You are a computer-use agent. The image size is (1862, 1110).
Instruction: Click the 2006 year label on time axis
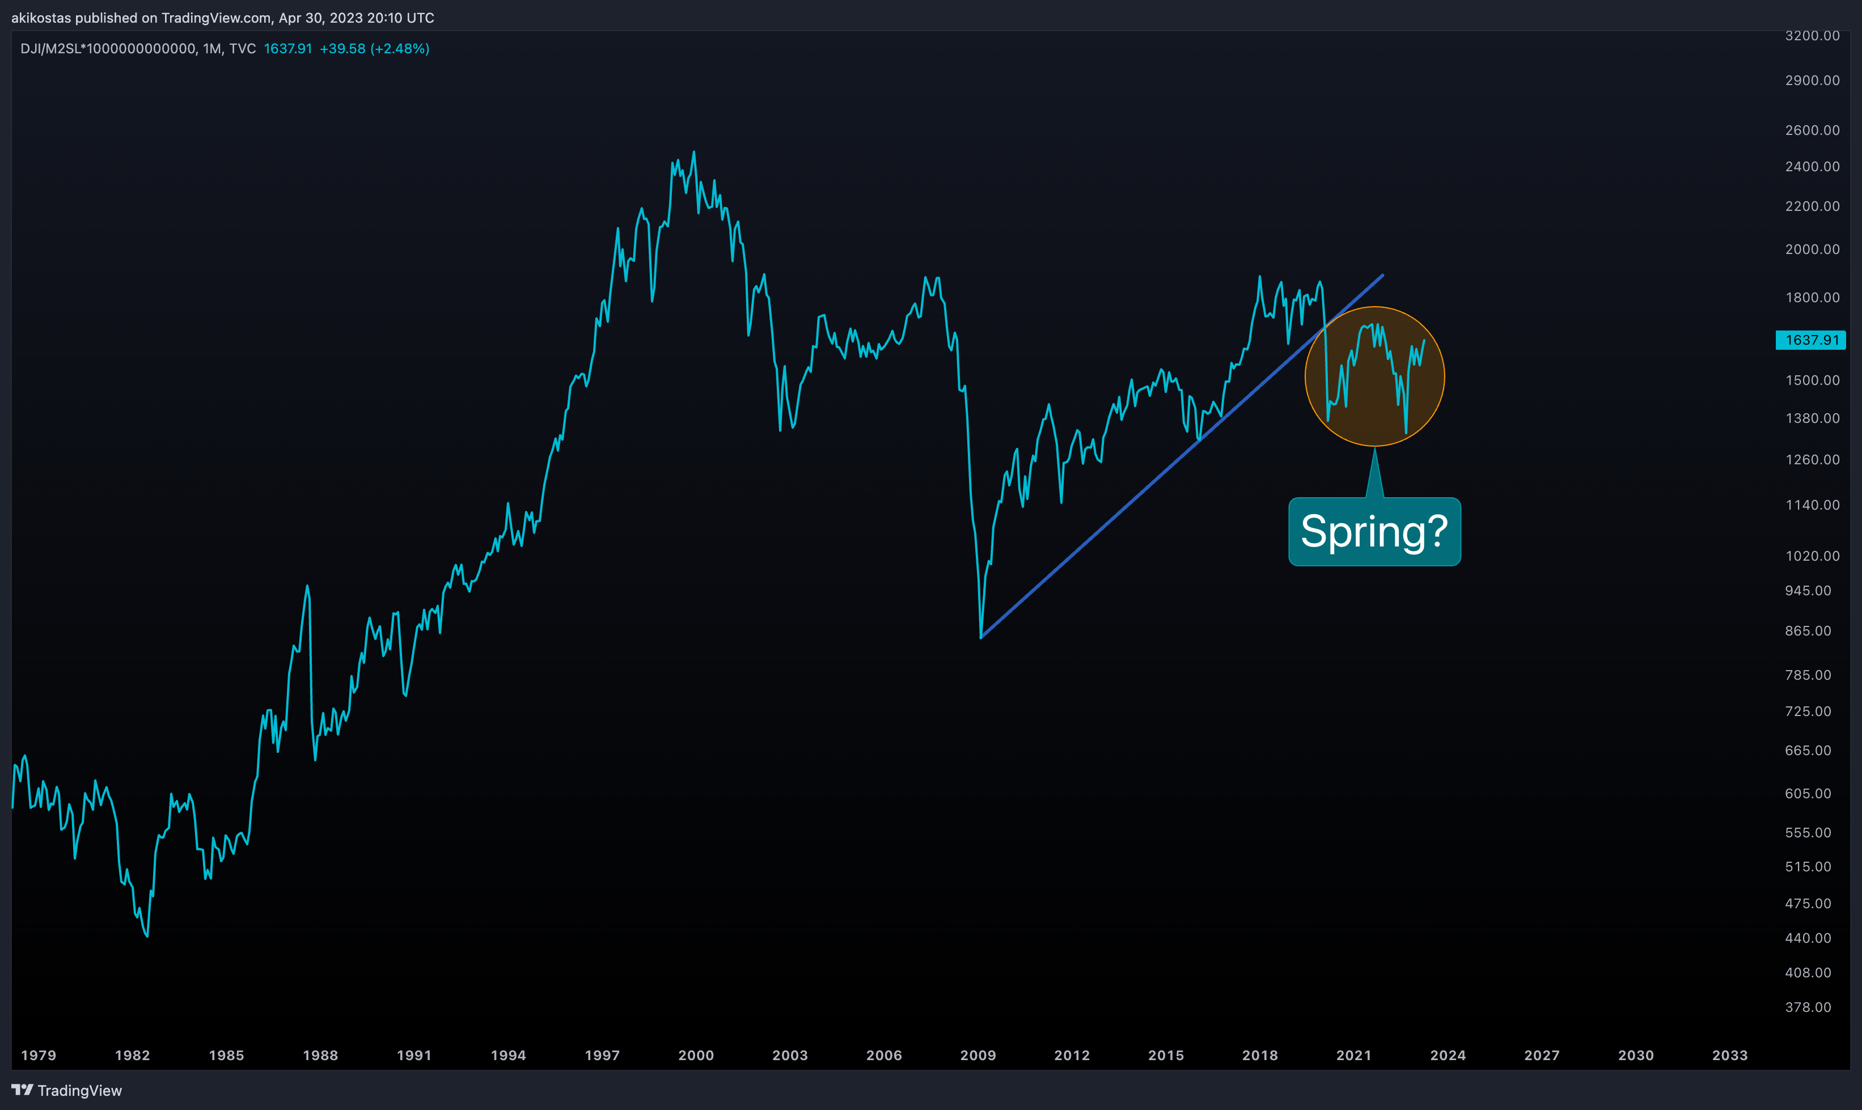point(885,1056)
